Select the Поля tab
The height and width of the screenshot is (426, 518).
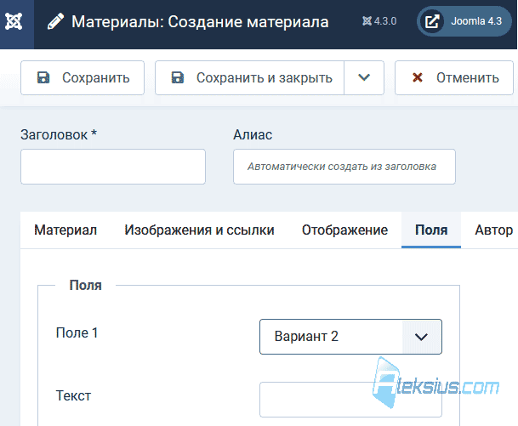431,230
